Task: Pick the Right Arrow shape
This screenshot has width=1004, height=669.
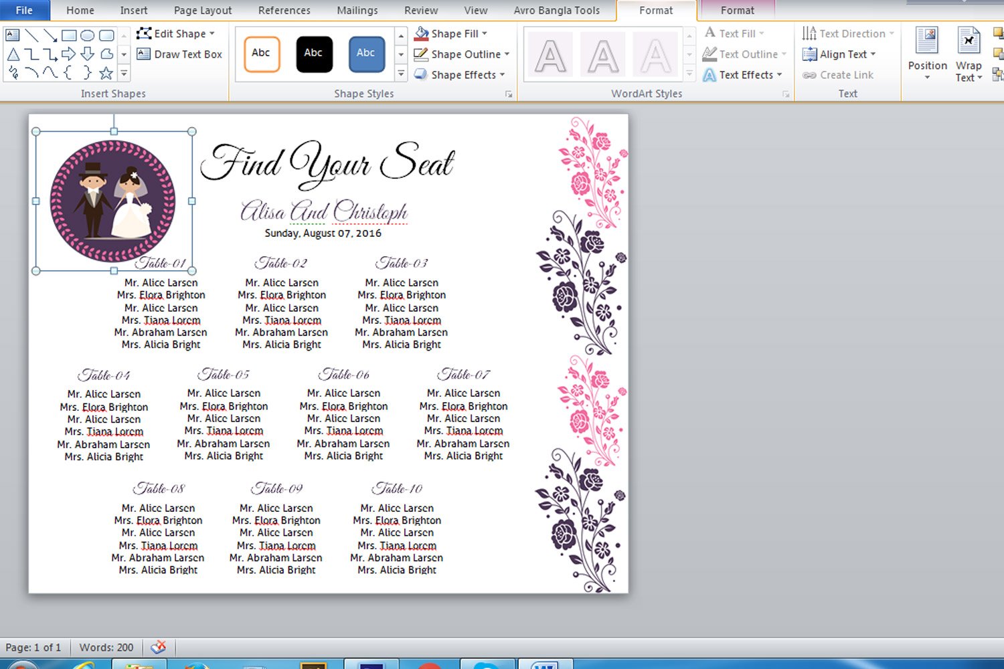Action: 68,54
